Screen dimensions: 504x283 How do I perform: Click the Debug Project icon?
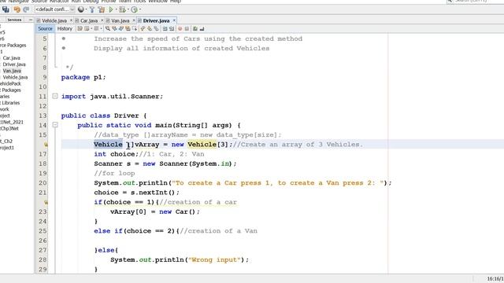tap(123, 9)
